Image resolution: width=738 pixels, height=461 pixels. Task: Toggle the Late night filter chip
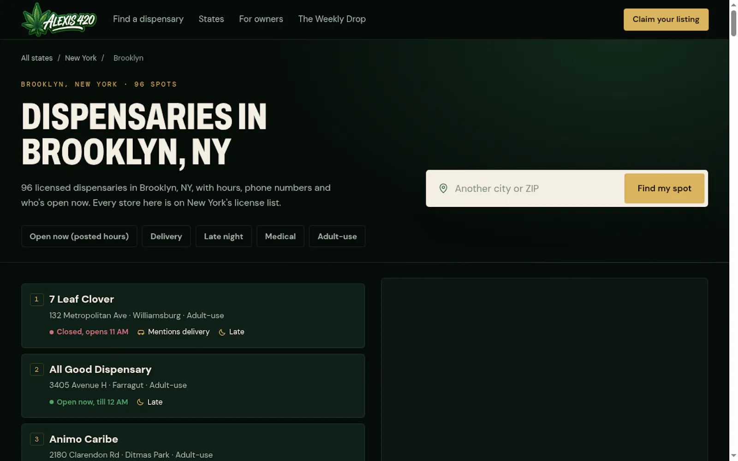224,236
